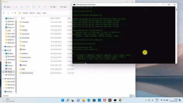This screenshot has width=183, height=103.
Task: Go forward with the Explorer forward arrow
Action: click(8, 13)
